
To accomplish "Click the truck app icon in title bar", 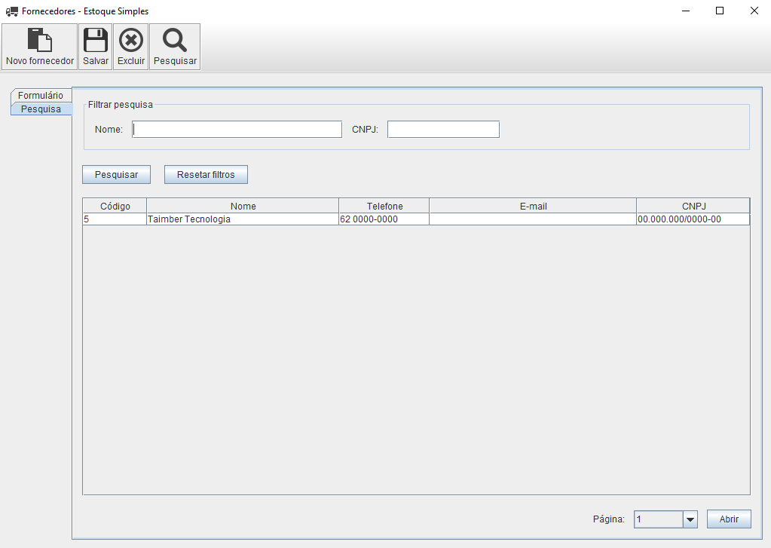I will (11, 11).
